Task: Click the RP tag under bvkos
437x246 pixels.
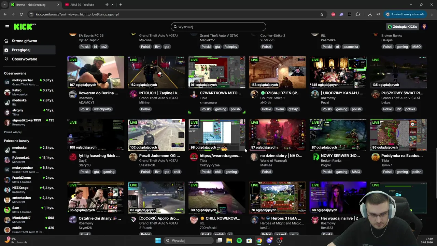Action: 398,109
